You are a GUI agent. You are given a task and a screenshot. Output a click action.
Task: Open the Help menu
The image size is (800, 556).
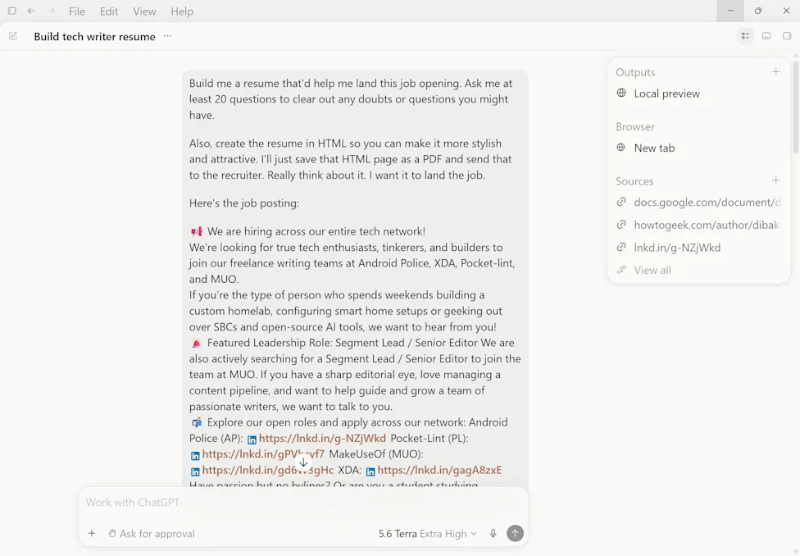tap(182, 11)
